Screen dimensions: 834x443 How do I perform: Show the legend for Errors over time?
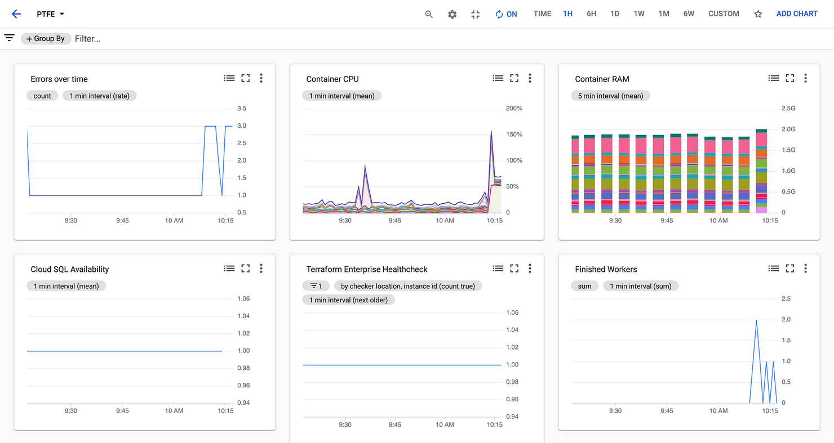click(x=229, y=78)
